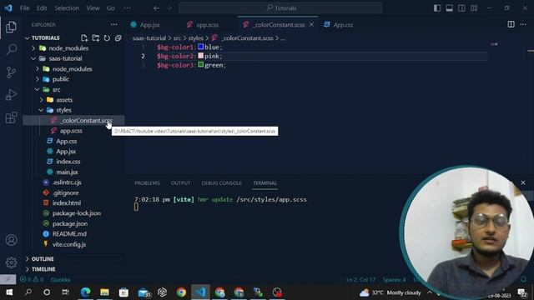
Task: Click the styles breadcrumb segment
Action: 195,38
